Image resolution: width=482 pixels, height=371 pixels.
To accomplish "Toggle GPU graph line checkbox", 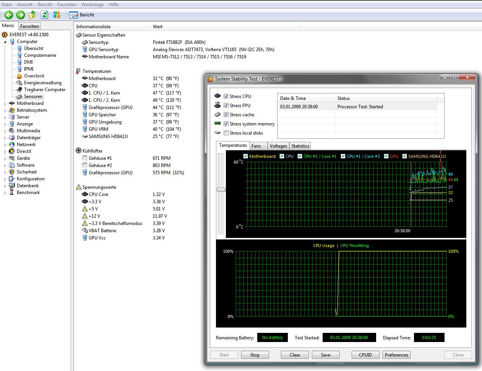I will [386, 156].
